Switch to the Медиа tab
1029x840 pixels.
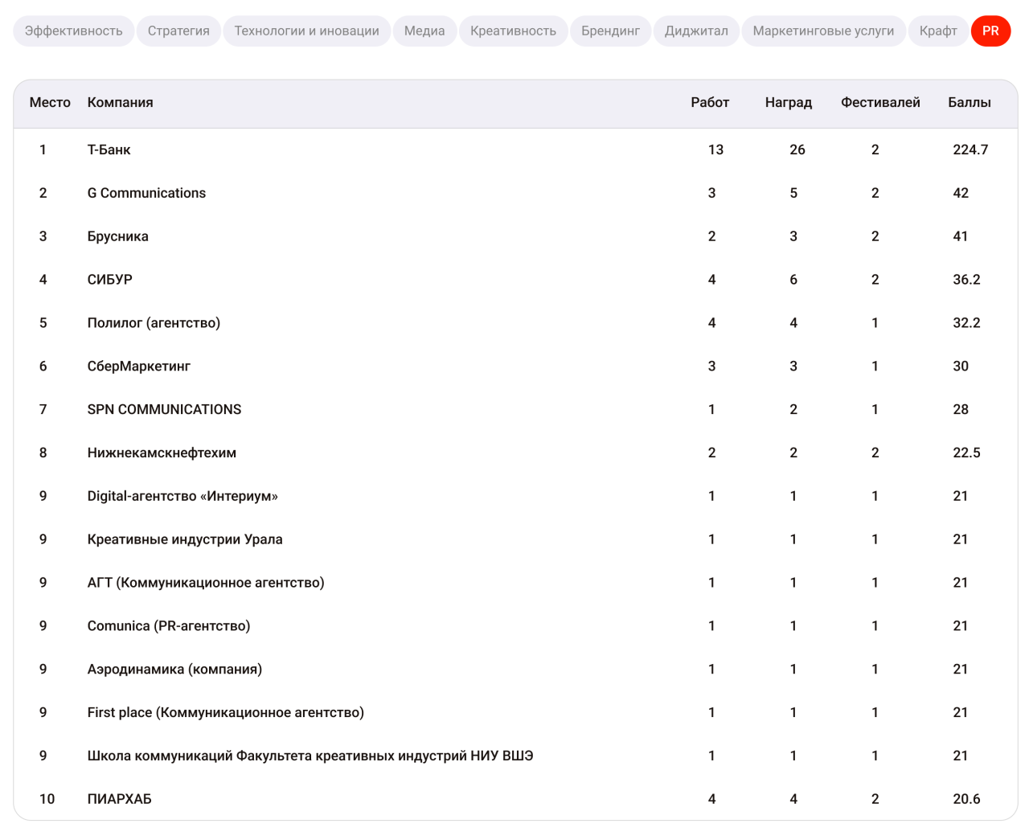click(424, 31)
